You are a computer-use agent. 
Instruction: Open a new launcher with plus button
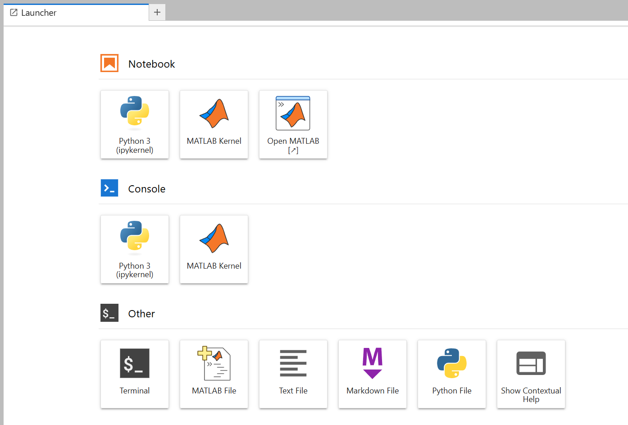[157, 12]
